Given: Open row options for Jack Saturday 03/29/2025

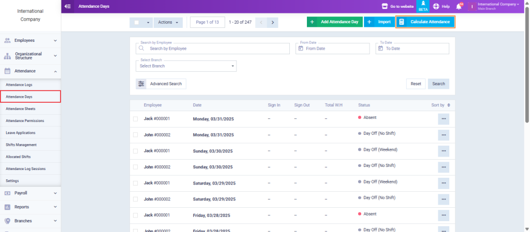Looking at the screenshot, I should [x=444, y=183].
